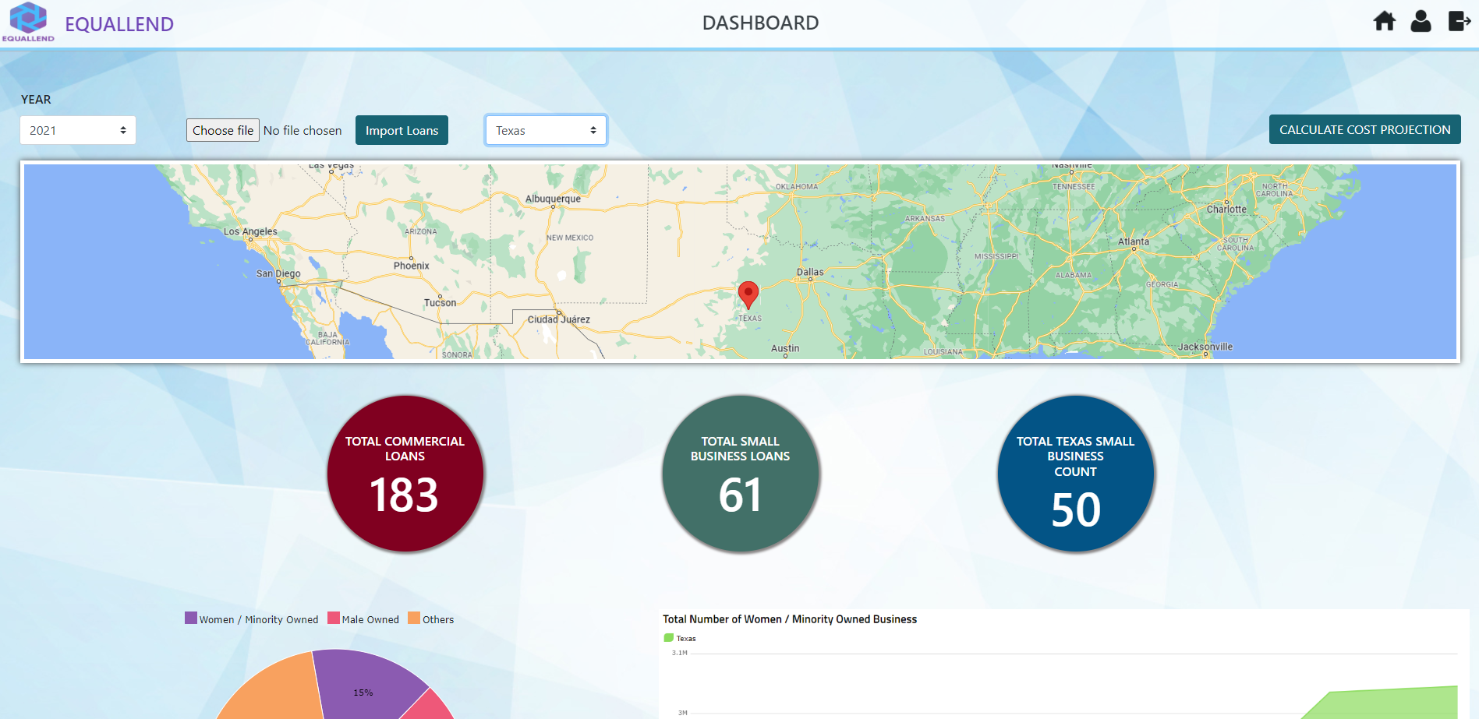This screenshot has width=1479, height=719.
Task: Click the EQUALLEND brand title
Action: coord(119,24)
